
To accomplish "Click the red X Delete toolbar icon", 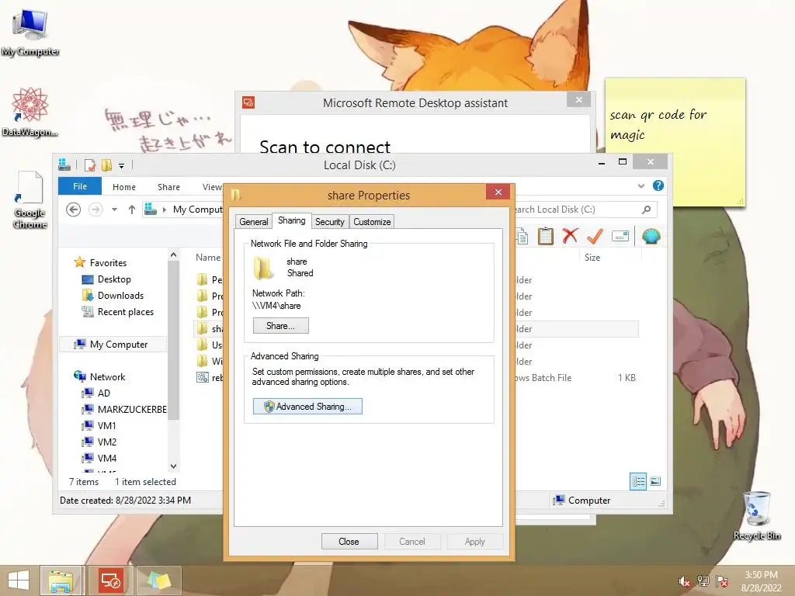I will [570, 236].
